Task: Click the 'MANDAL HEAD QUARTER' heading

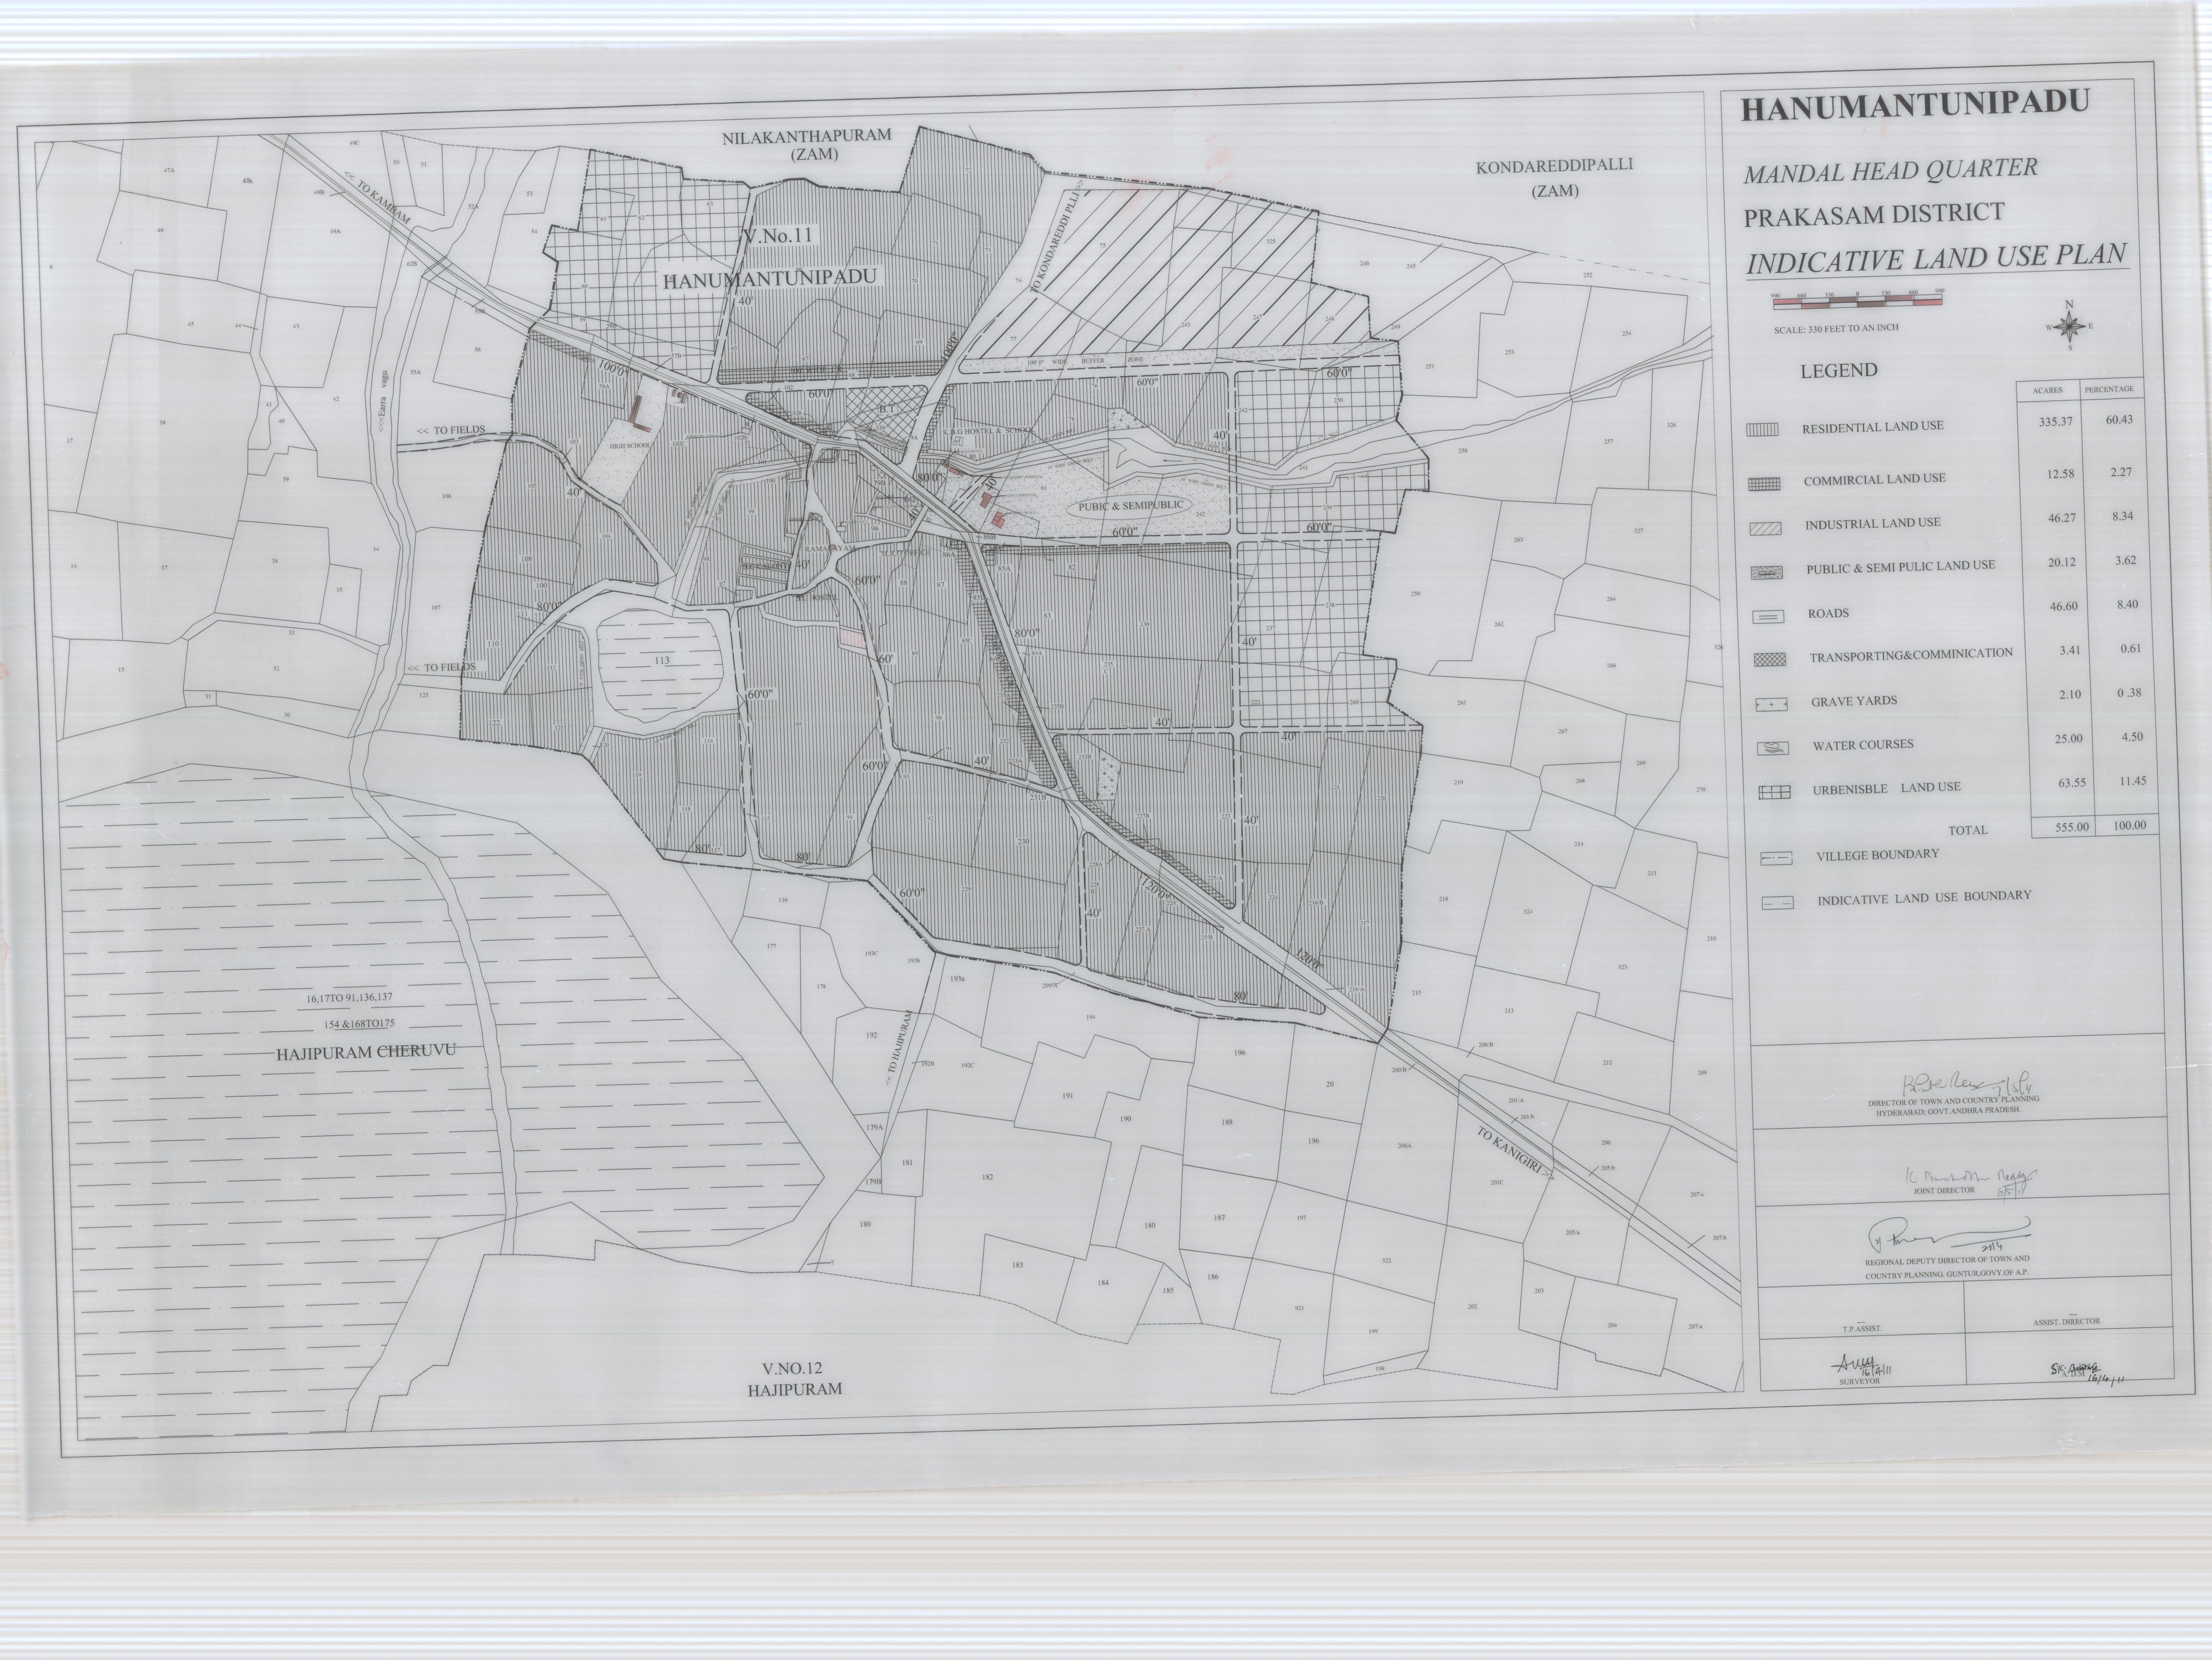Action: pyautogui.click(x=1891, y=171)
